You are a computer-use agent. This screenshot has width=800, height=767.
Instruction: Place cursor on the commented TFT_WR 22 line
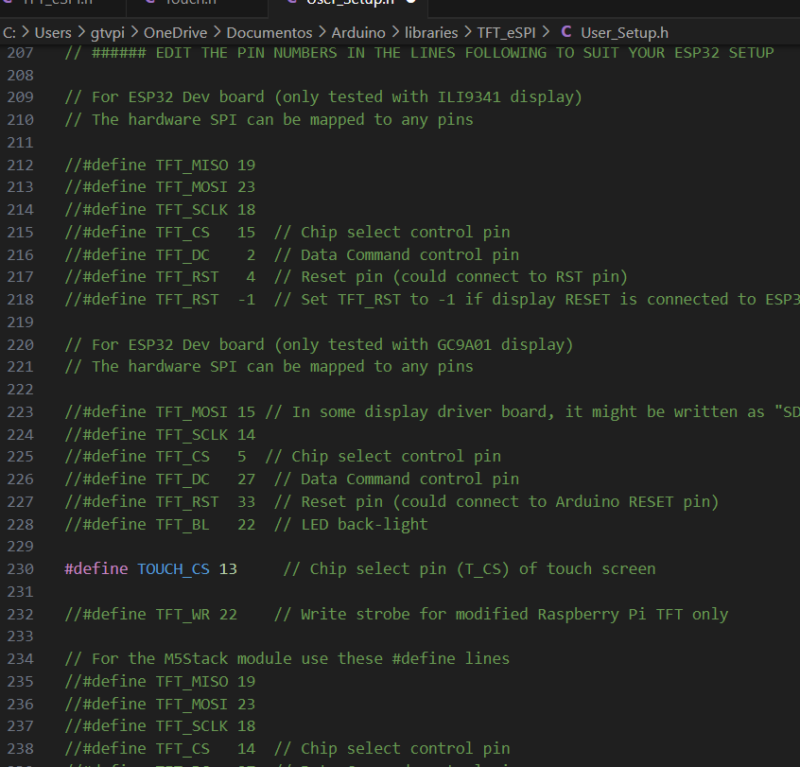point(151,614)
